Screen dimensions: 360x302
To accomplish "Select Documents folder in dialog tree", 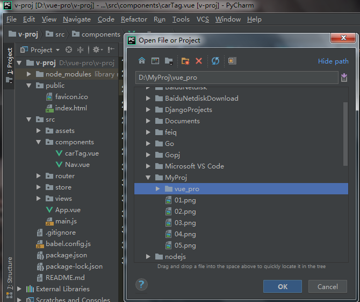I will pyautogui.click(x=182, y=121).
